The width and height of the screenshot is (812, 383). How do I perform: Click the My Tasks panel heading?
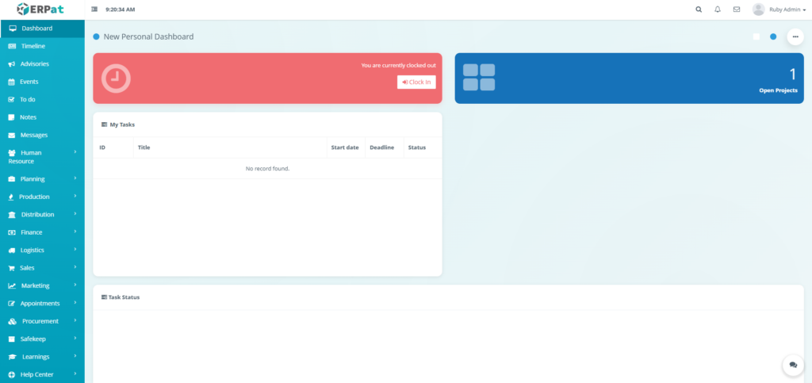118,124
